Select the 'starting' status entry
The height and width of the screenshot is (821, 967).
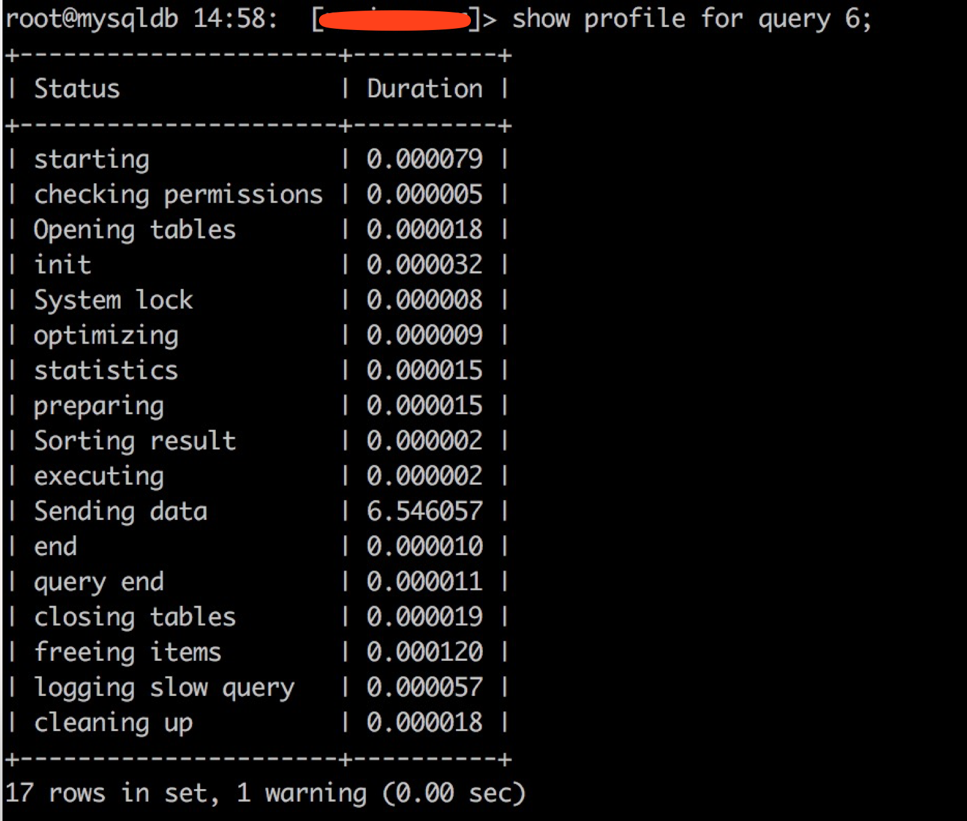point(91,159)
